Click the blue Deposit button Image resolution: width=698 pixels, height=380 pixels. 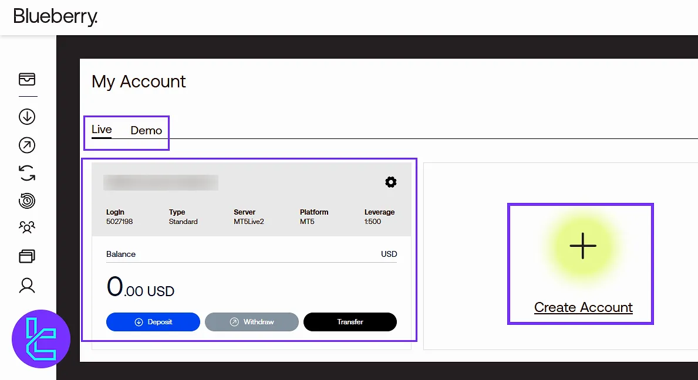click(153, 322)
